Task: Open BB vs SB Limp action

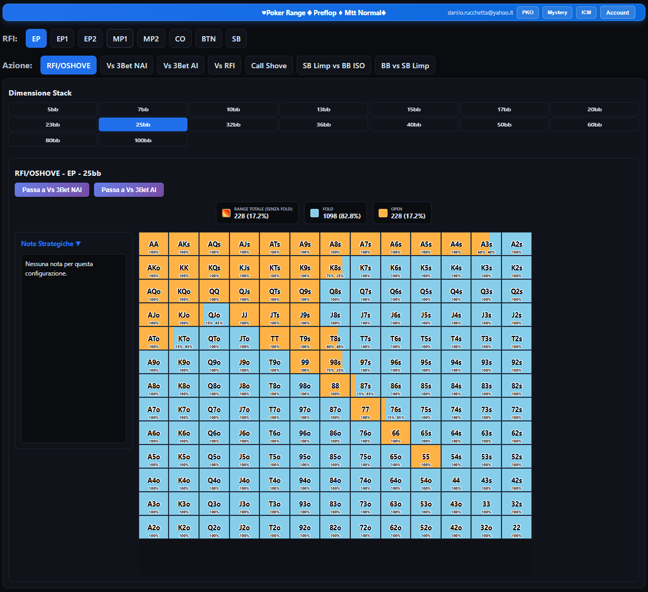Action: (x=405, y=66)
